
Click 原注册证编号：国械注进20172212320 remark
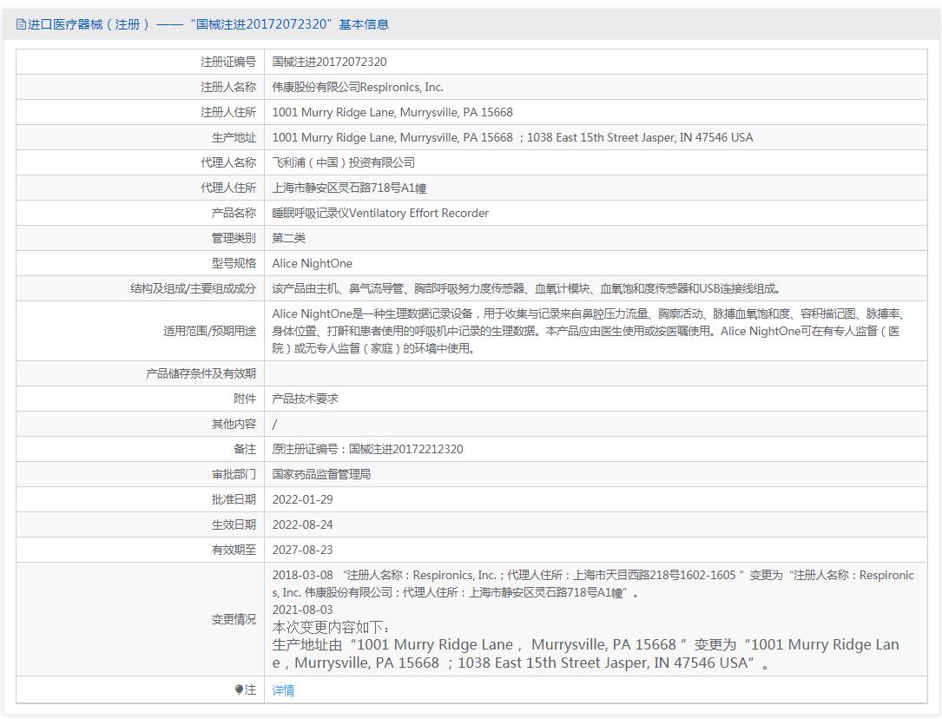coord(367,449)
